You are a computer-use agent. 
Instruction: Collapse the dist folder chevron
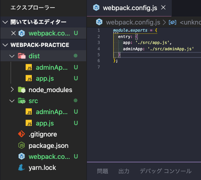[x=12, y=56]
